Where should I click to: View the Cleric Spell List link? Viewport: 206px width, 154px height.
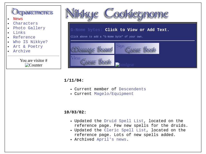tap(125, 130)
